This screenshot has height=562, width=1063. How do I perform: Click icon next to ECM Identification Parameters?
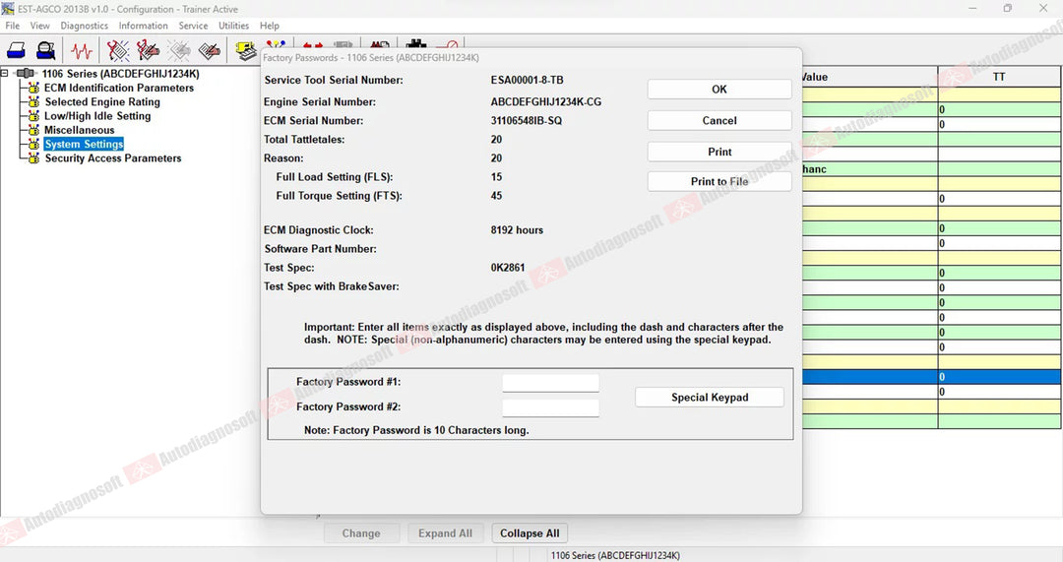click(x=33, y=88)
